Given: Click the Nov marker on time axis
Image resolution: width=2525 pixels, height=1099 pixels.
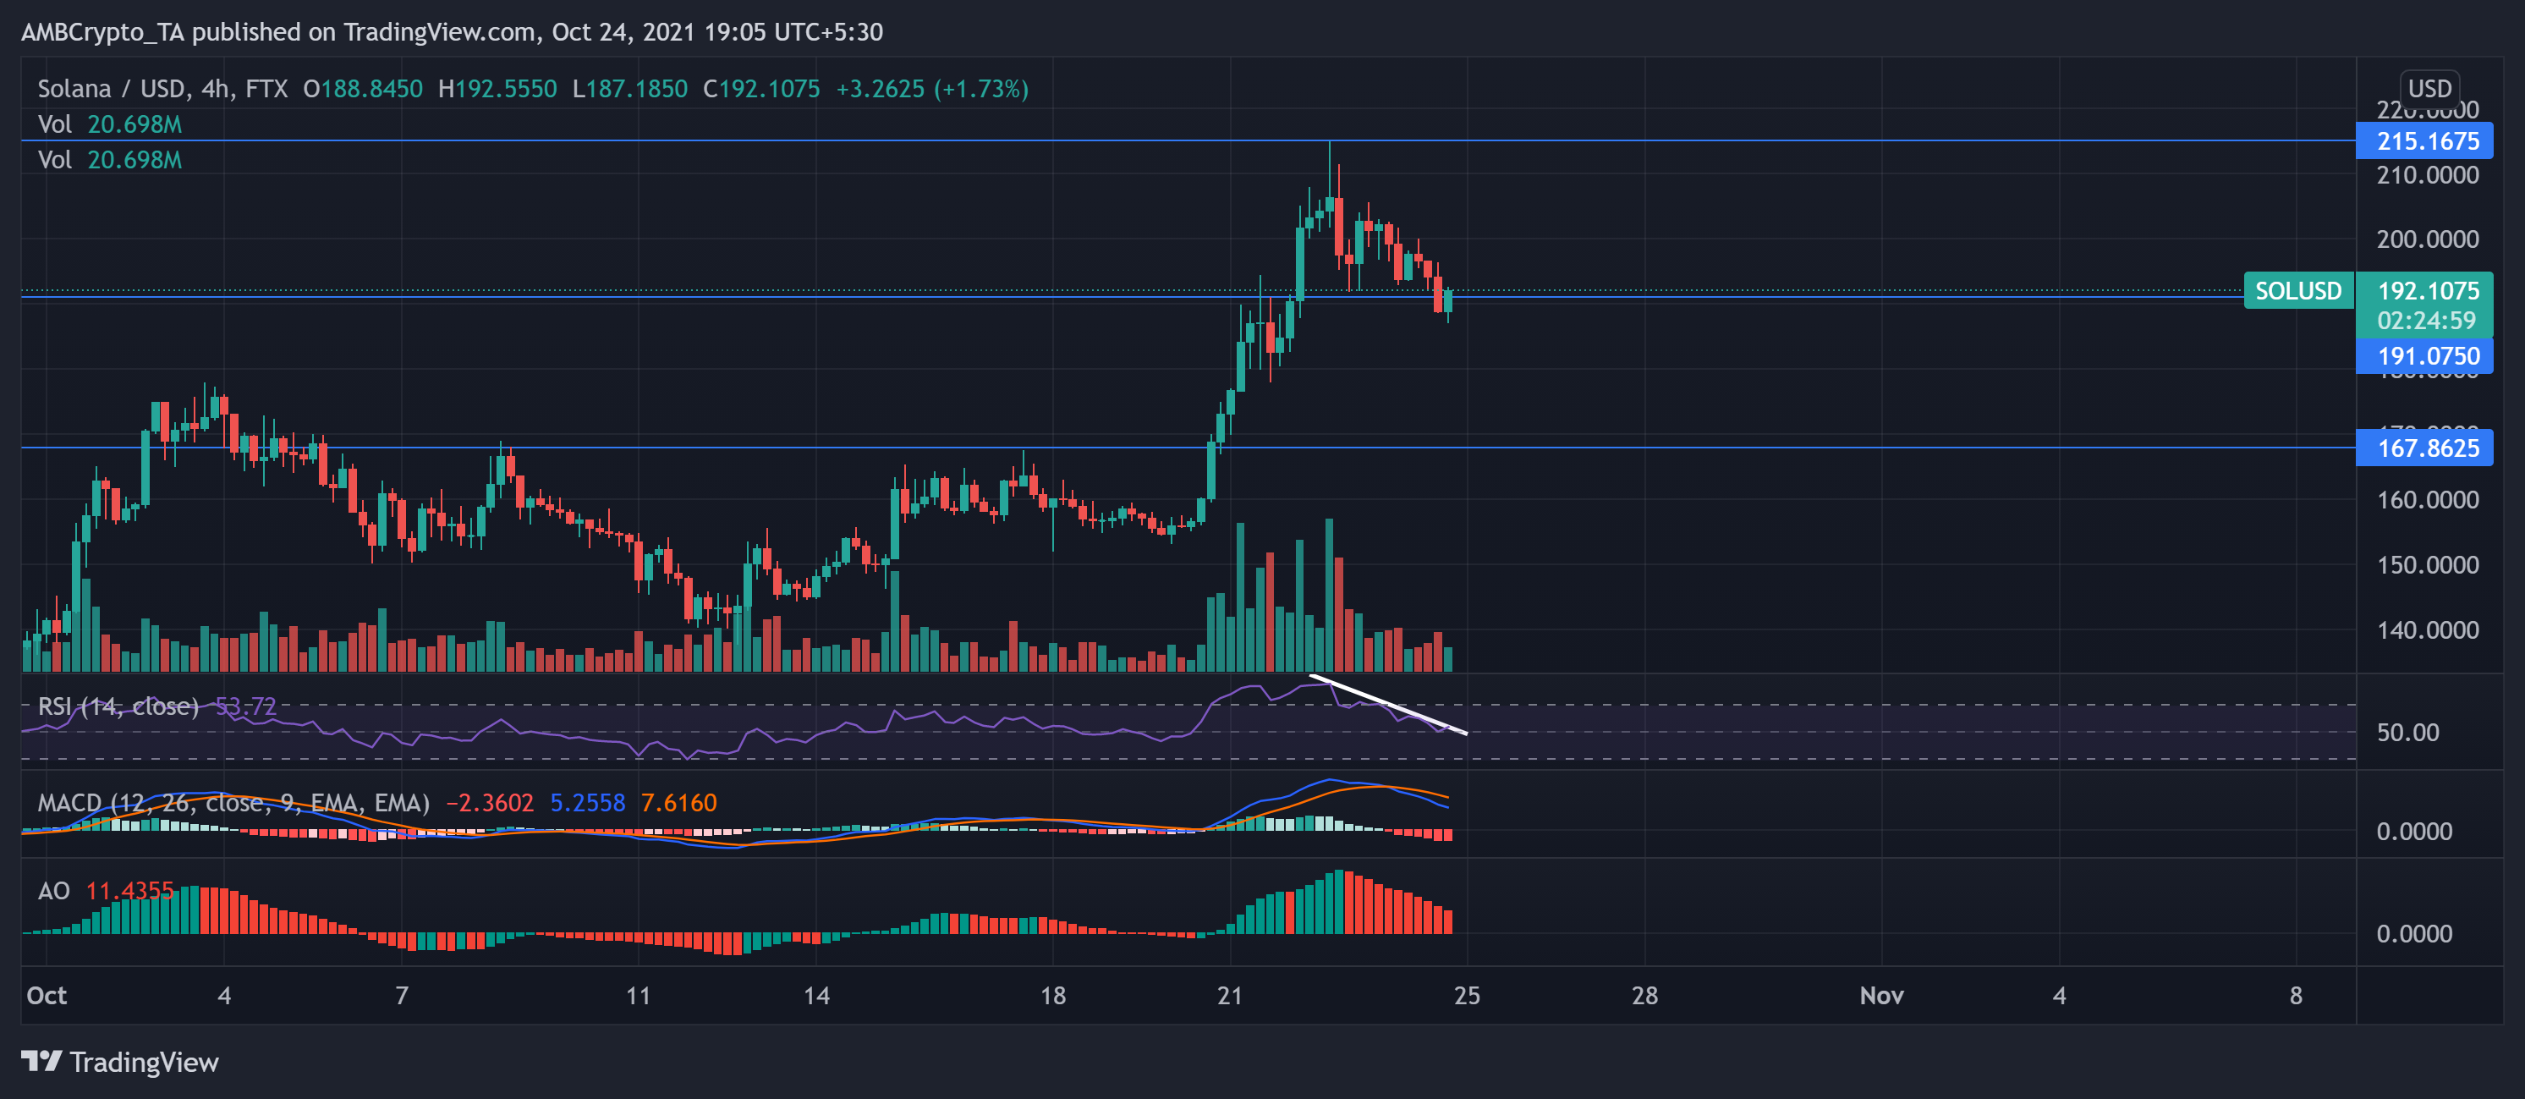Looking at the screenshot, I should (1881, 995).
